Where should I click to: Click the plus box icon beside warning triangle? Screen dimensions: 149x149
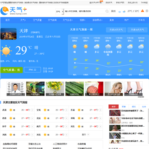147,11
